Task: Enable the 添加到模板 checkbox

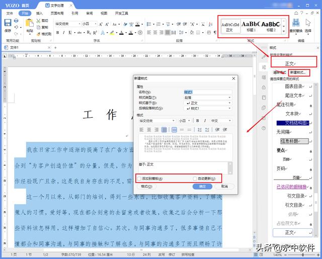Action: 139,179
